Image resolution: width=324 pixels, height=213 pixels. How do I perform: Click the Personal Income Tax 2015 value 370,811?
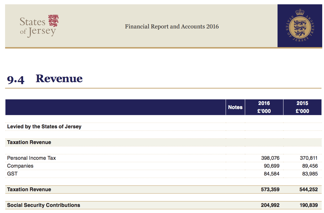point(309,158)
